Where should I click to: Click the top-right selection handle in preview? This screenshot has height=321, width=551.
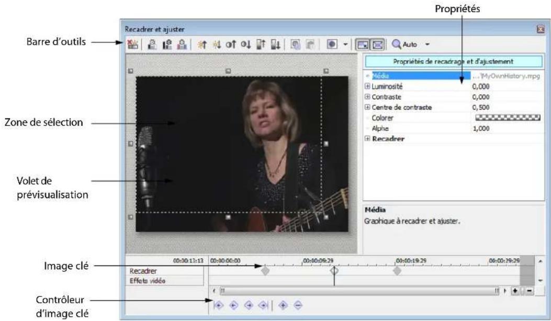point(326,71)
